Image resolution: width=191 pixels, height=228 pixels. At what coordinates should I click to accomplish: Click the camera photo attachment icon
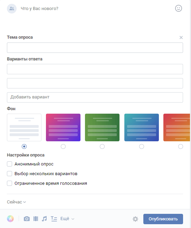click(x=27, y=219)
